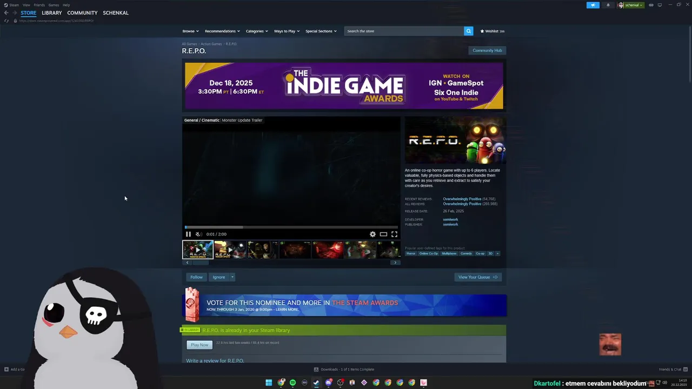Viewport: 692px width, 389px height.
Task: Expand the Ways to Play menu
Action: click(x=287, y=31)
